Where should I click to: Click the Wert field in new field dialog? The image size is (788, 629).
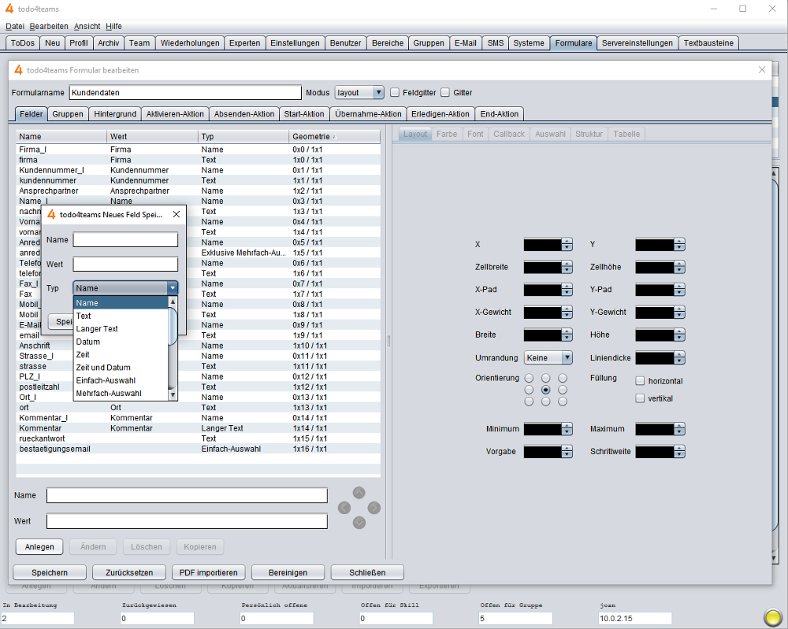coord(125,264)
